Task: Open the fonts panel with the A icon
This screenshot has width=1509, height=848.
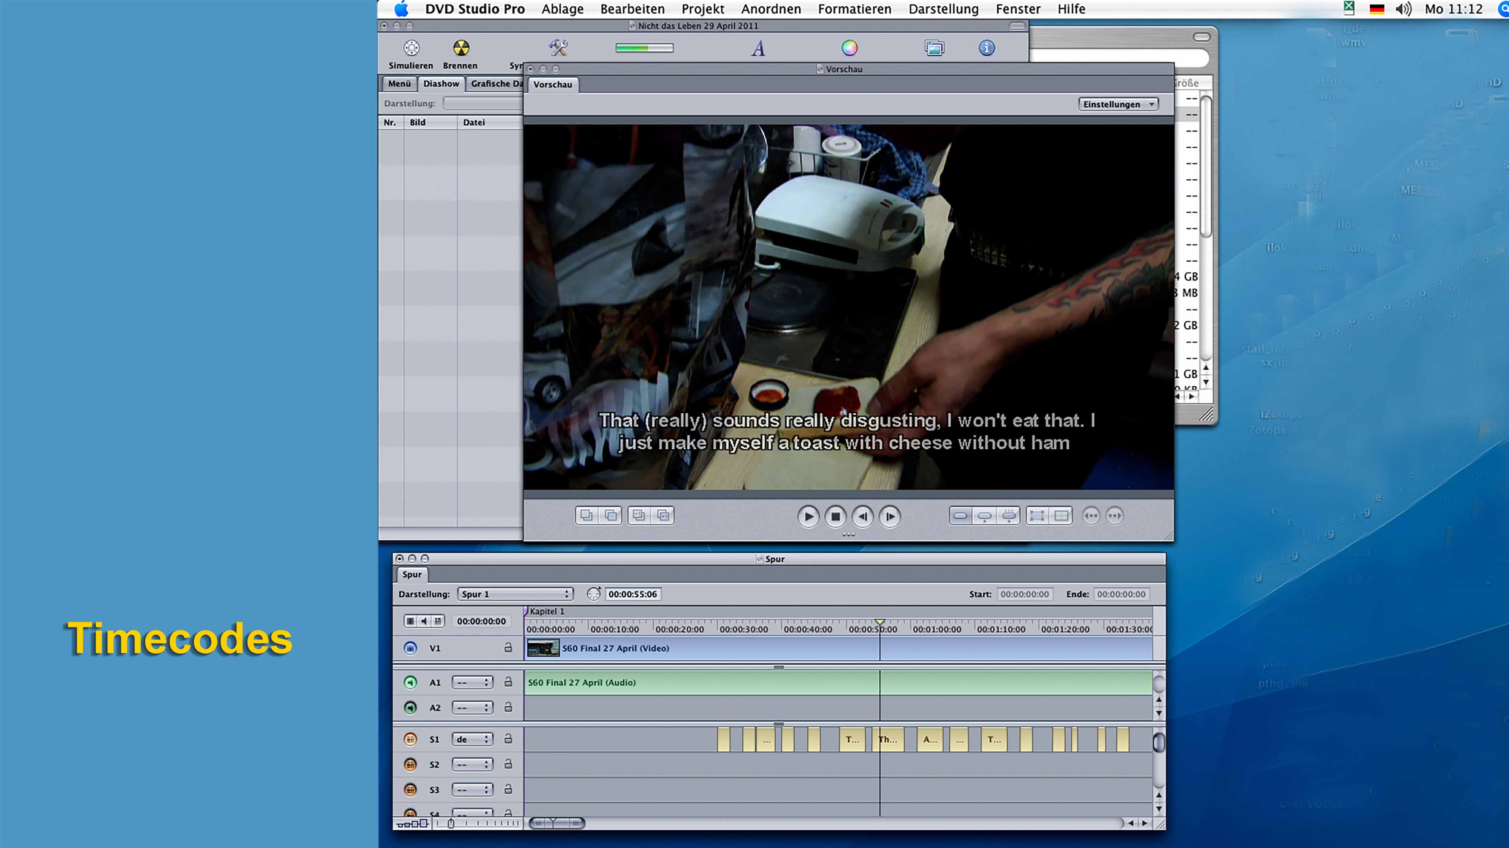Action: tap(758, 48)
